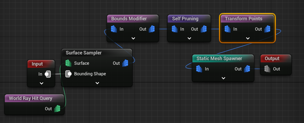
Task: Select the World Ray Hit Query node title
Action: click(x=31, y=98)
